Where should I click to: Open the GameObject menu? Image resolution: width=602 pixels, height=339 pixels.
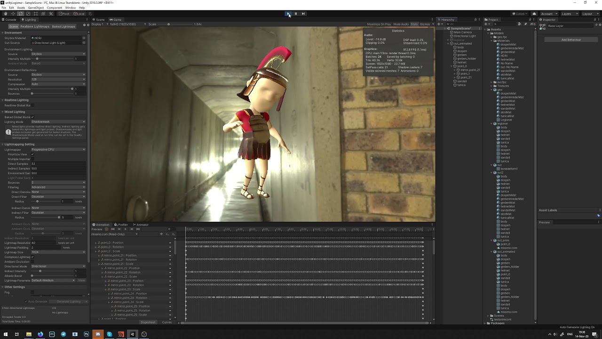(x=36, y=8)
